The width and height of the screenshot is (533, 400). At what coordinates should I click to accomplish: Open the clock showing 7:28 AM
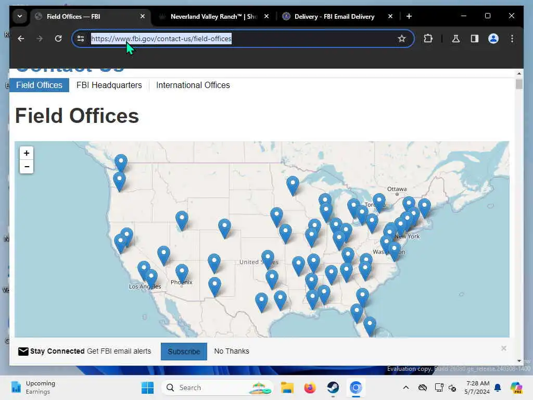coord(477,387)
